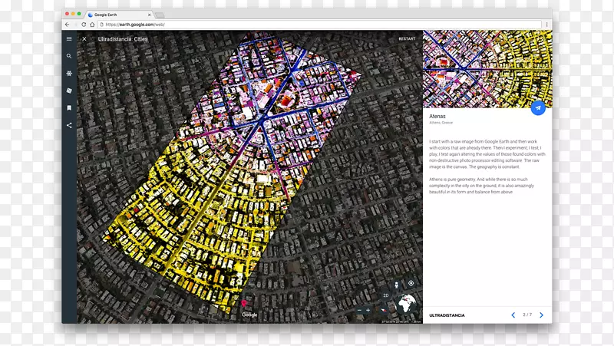614x346 pixels.
Task: Go to the next story slide
Action: tap(541, 315)
